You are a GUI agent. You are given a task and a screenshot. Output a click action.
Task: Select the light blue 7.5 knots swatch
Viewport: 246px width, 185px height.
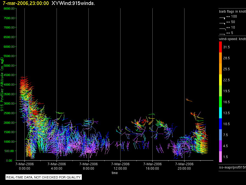pyautogui.click(x=220, y=135)
